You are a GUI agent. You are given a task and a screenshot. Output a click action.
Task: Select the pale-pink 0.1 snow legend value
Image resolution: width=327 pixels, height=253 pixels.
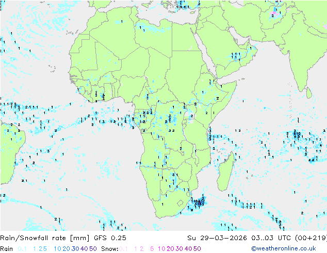123,249
